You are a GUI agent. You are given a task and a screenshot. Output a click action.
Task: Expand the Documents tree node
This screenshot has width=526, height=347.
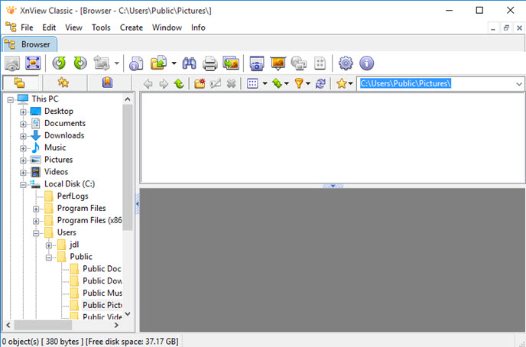coord(23,124)
